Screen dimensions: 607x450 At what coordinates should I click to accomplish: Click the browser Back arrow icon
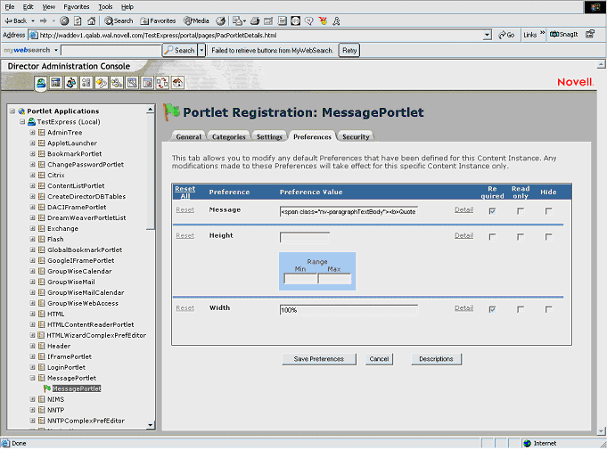[x=8, y=20]
